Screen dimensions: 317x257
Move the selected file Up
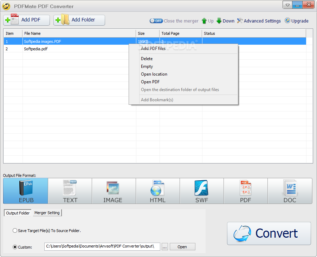coord(207,21)
